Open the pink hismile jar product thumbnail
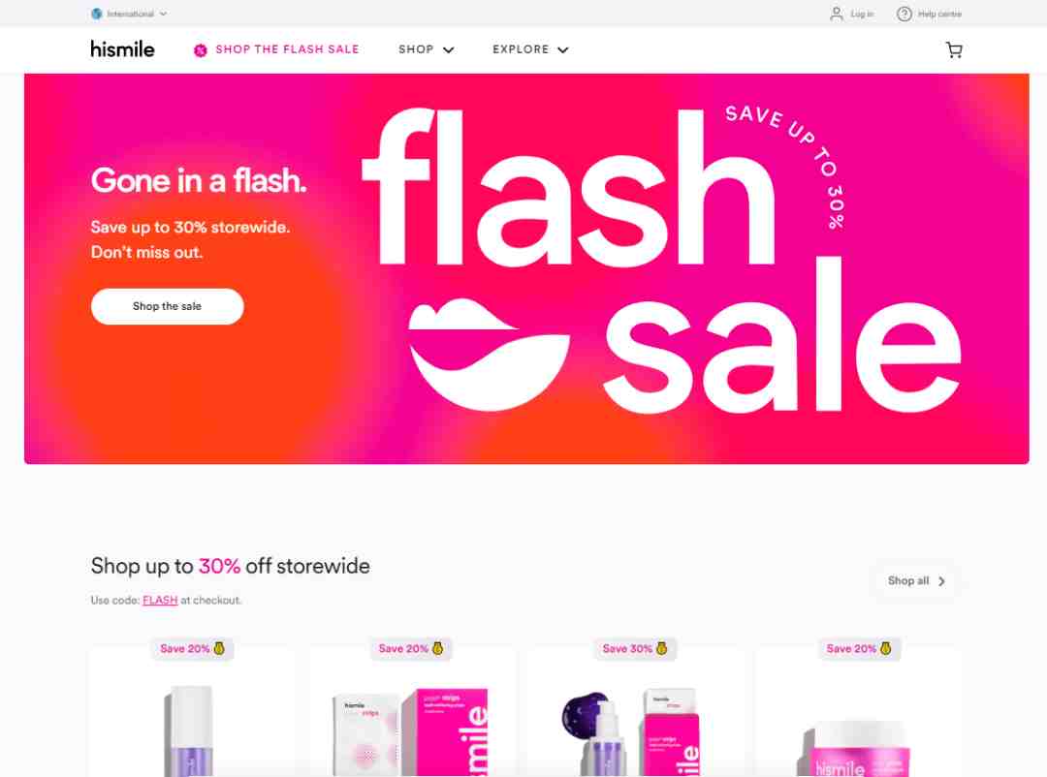 [x=856, y=749]
